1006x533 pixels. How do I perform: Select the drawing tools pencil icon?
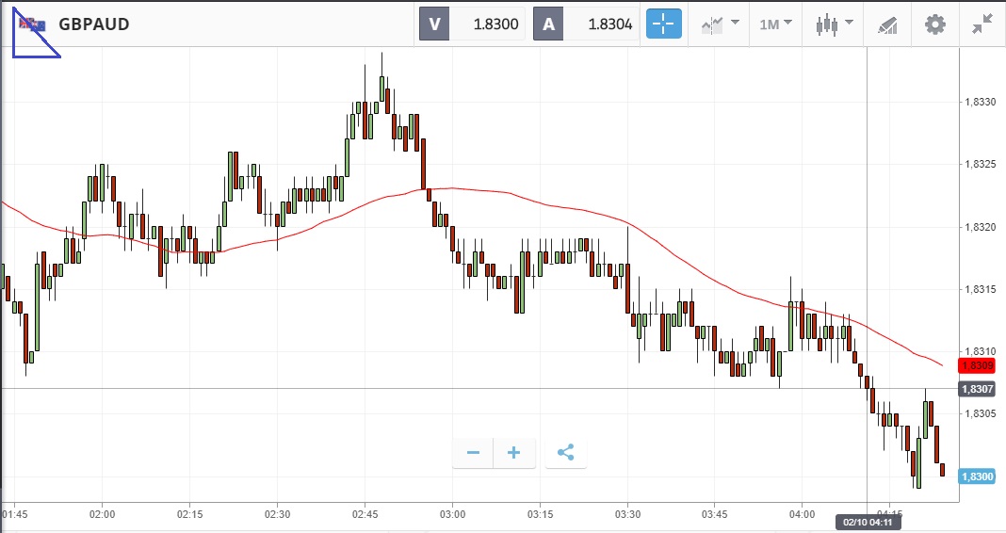click(x=887, y=25)
